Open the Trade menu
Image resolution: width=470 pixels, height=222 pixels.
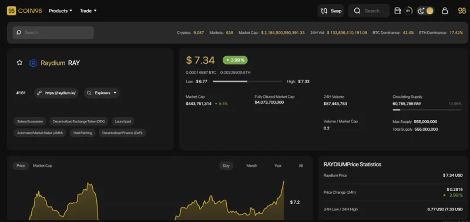tap(88, 11)
